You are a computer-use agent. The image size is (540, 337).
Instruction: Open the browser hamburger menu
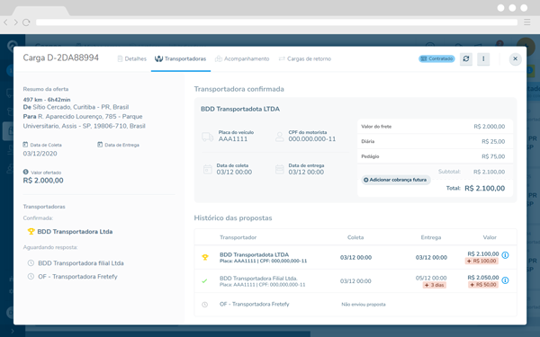tap(526, 22)
